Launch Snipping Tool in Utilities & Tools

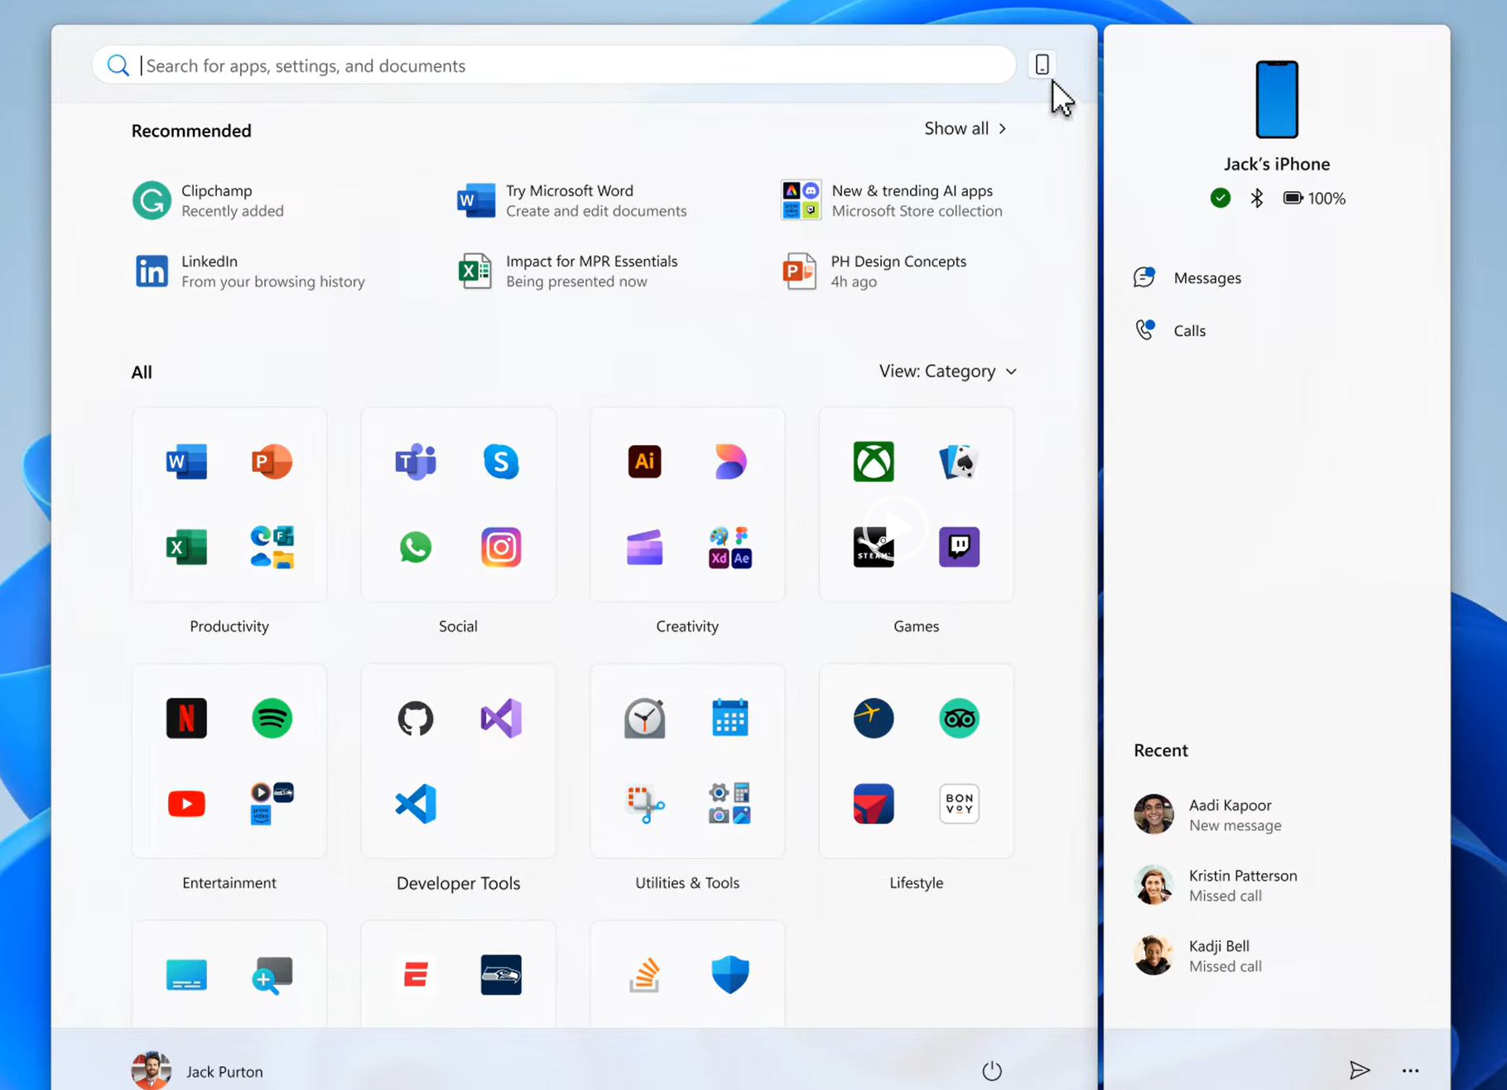[644, 804]
